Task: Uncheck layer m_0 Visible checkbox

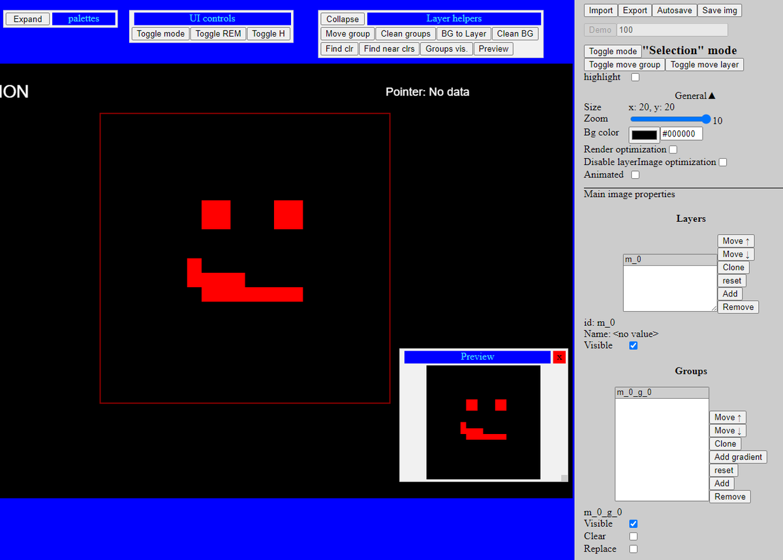Action: coord(633,345)
